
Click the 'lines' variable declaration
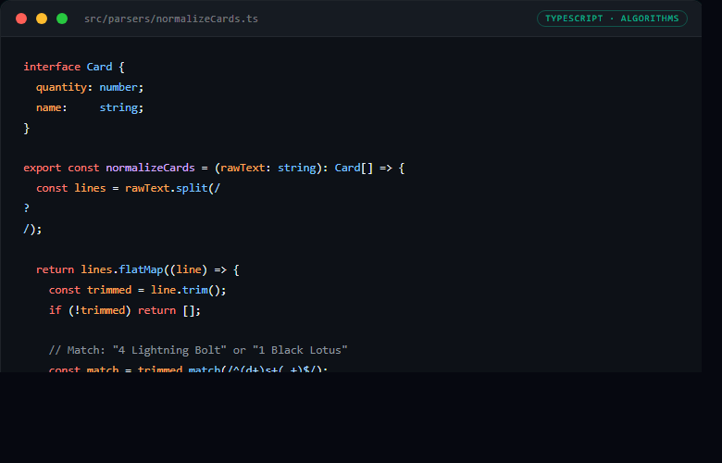[91, 188]
